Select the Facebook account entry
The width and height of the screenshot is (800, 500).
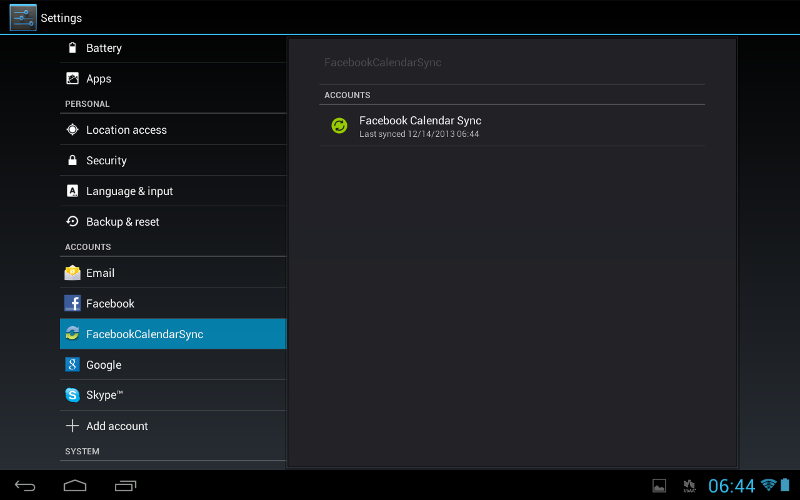[173, 304]
